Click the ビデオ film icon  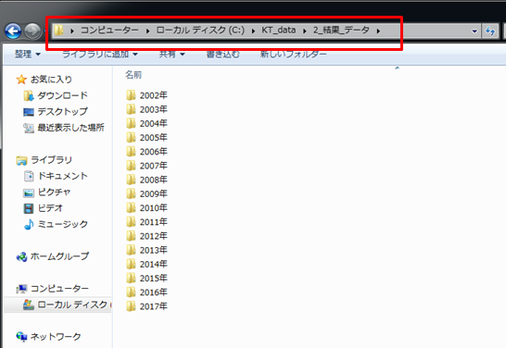(x=29, y=208)
